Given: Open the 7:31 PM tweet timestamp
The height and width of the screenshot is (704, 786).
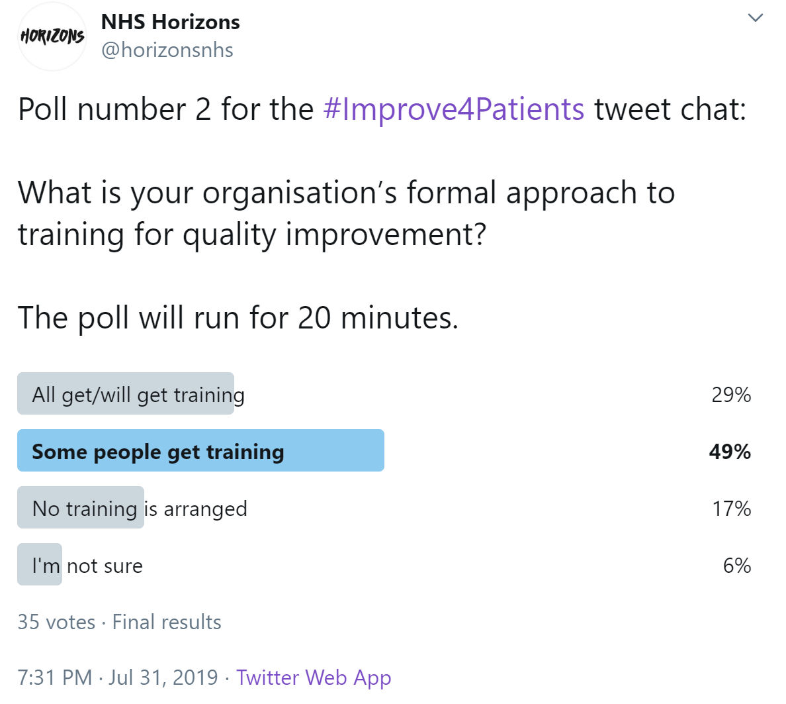Looking at the screenshot, I should click(55, 678).
